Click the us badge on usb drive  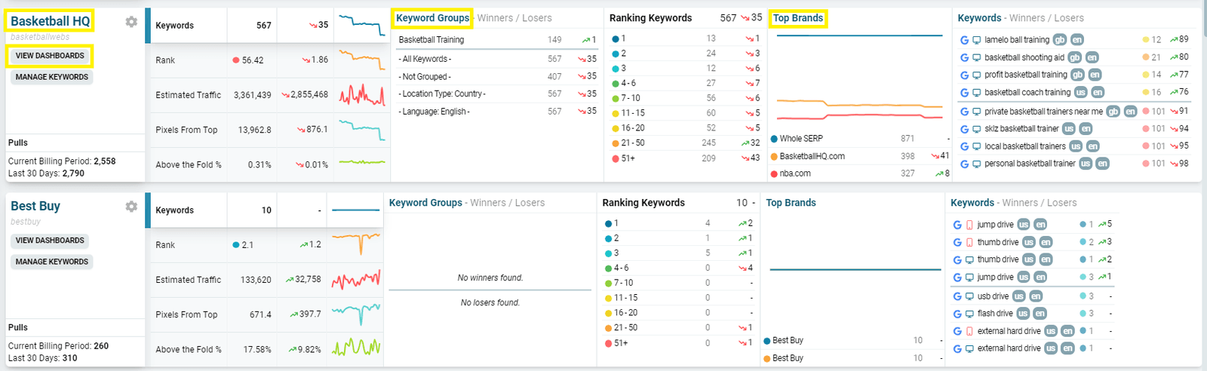point(1018,296)
